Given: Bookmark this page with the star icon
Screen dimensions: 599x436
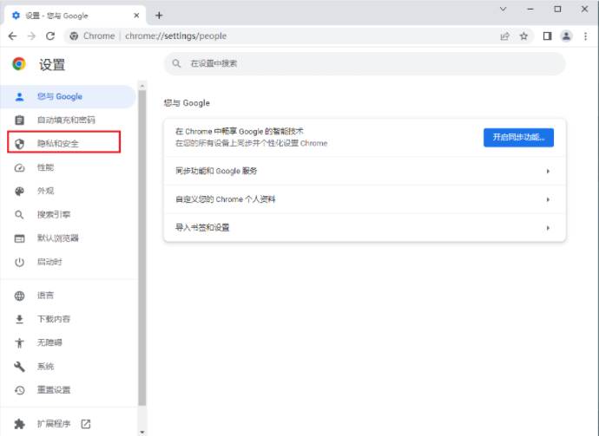Looking at the screenshot, I should [523, 36].
